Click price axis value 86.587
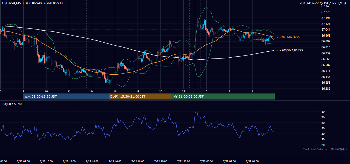Screen dimensions: 350x164 pyautogui.click(x=326, y=65)
